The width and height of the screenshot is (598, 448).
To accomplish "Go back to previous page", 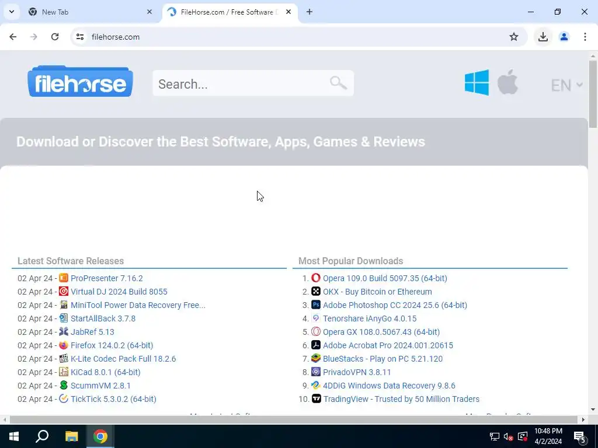I will (x=13, y=37).
